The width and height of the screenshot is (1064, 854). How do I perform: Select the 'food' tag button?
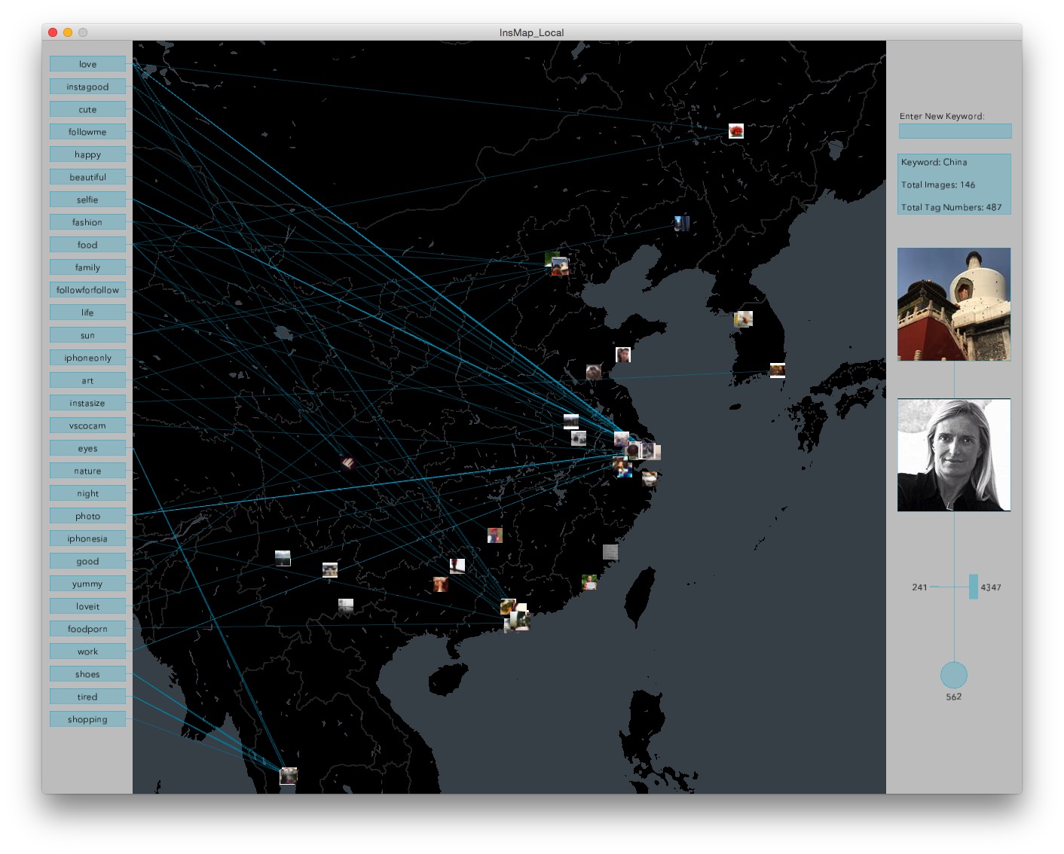point(87,245)
